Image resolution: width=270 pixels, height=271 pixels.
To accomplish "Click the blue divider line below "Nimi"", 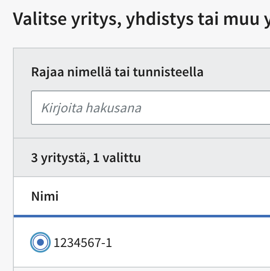I will (142, 217).
